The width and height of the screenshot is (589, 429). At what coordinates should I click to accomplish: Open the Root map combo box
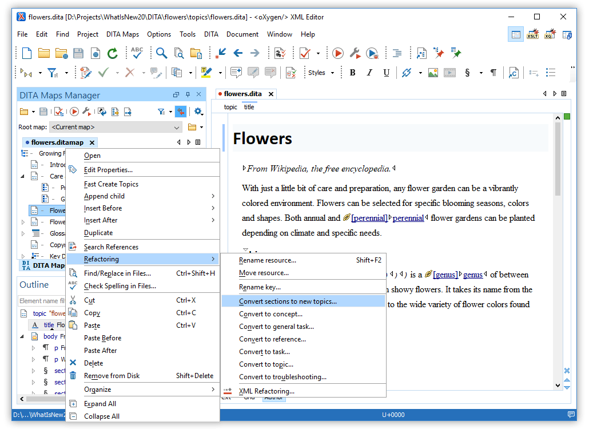tap(116, 127)
